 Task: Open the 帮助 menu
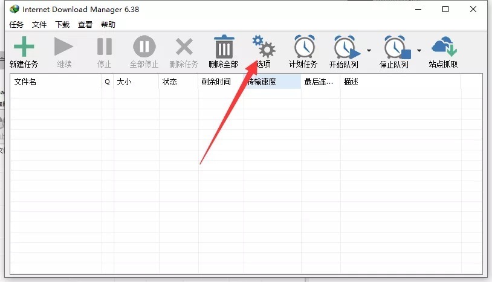[108, 24]
